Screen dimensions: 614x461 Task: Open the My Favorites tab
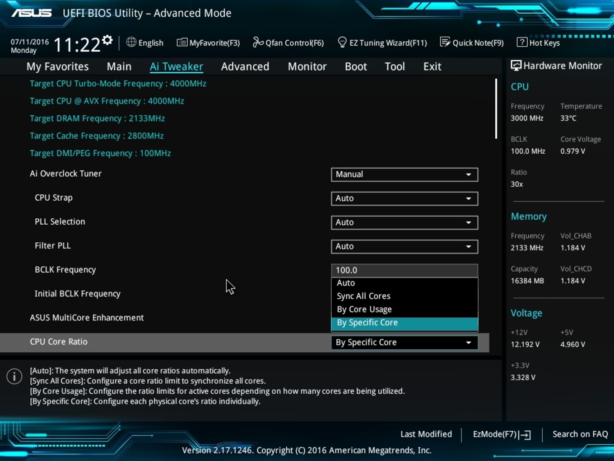coord(58,66)
